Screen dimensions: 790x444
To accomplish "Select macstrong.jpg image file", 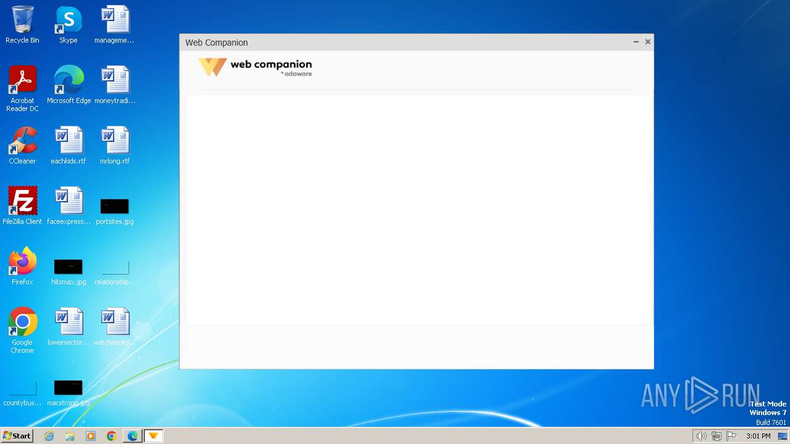I will point(69,393).
